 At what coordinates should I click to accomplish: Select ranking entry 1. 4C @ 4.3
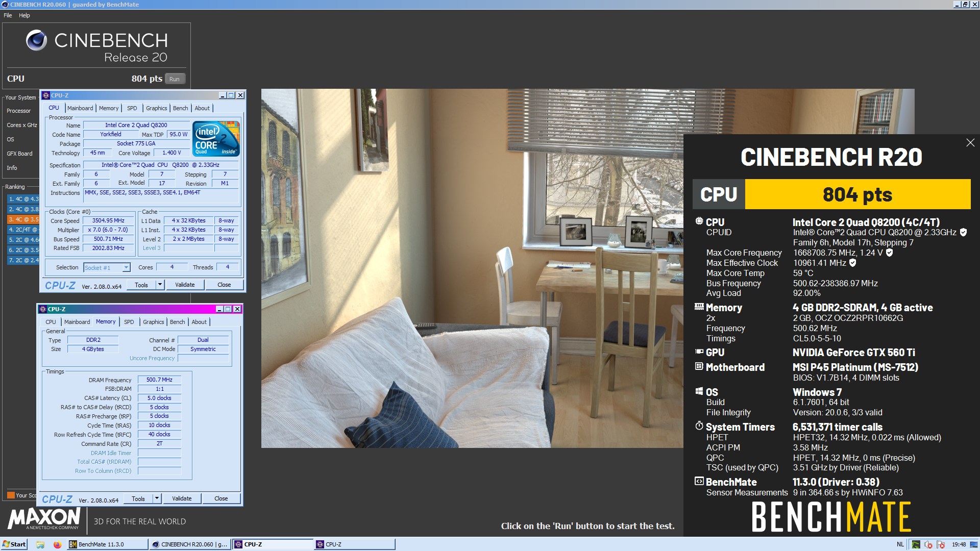[23, 199]
